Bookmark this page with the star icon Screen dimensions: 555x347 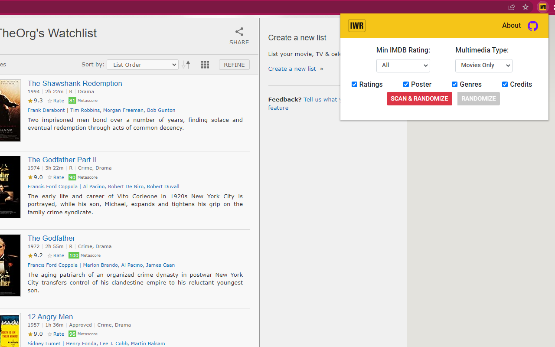[526, 7]
